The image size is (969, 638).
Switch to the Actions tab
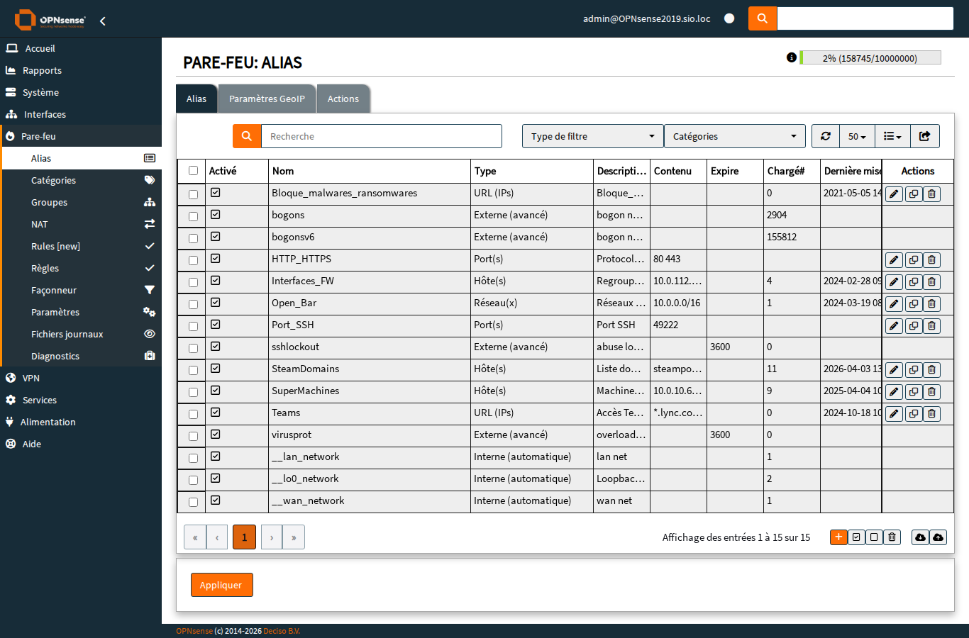(343, 99)
